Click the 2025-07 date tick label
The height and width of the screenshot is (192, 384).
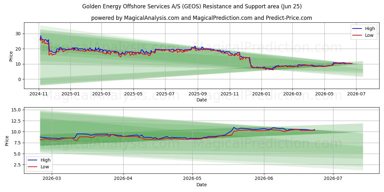(x=165, y=94)
